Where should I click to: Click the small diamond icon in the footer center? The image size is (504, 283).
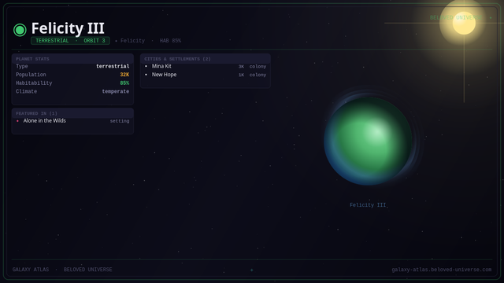252,270
